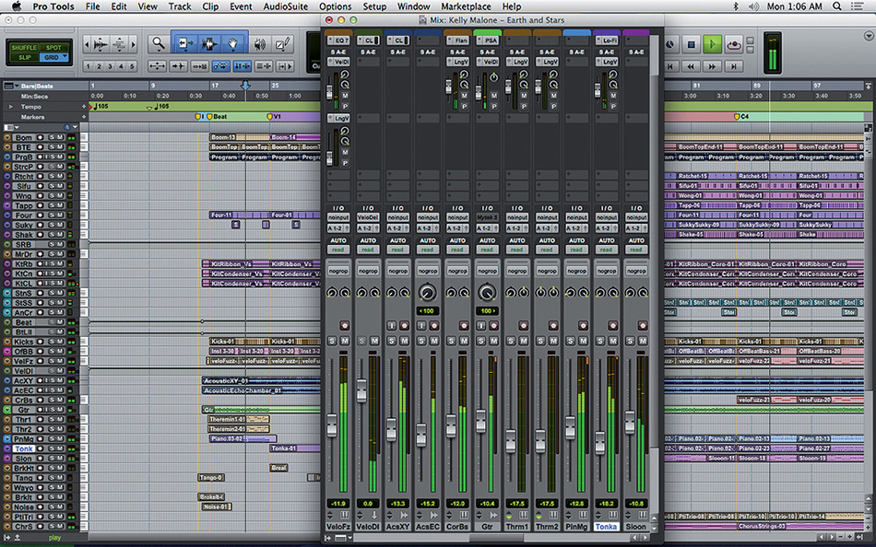Select the Pencil tool
The height and width of the screenshot is (547, 876).
click(x=281, y=41)
